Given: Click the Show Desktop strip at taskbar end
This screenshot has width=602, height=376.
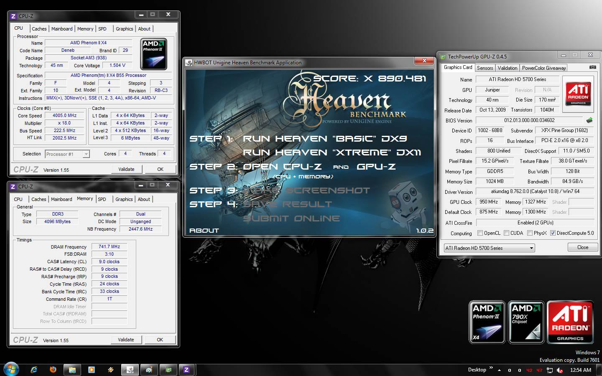Looking at the screenshot, I should coord(599,370).
